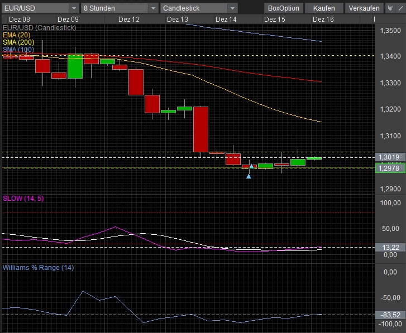Image resolution: width=406 pixels, height=333 pixels.
Task: Click the 1,3500 price axis label
Action: [x=390, y=31]
